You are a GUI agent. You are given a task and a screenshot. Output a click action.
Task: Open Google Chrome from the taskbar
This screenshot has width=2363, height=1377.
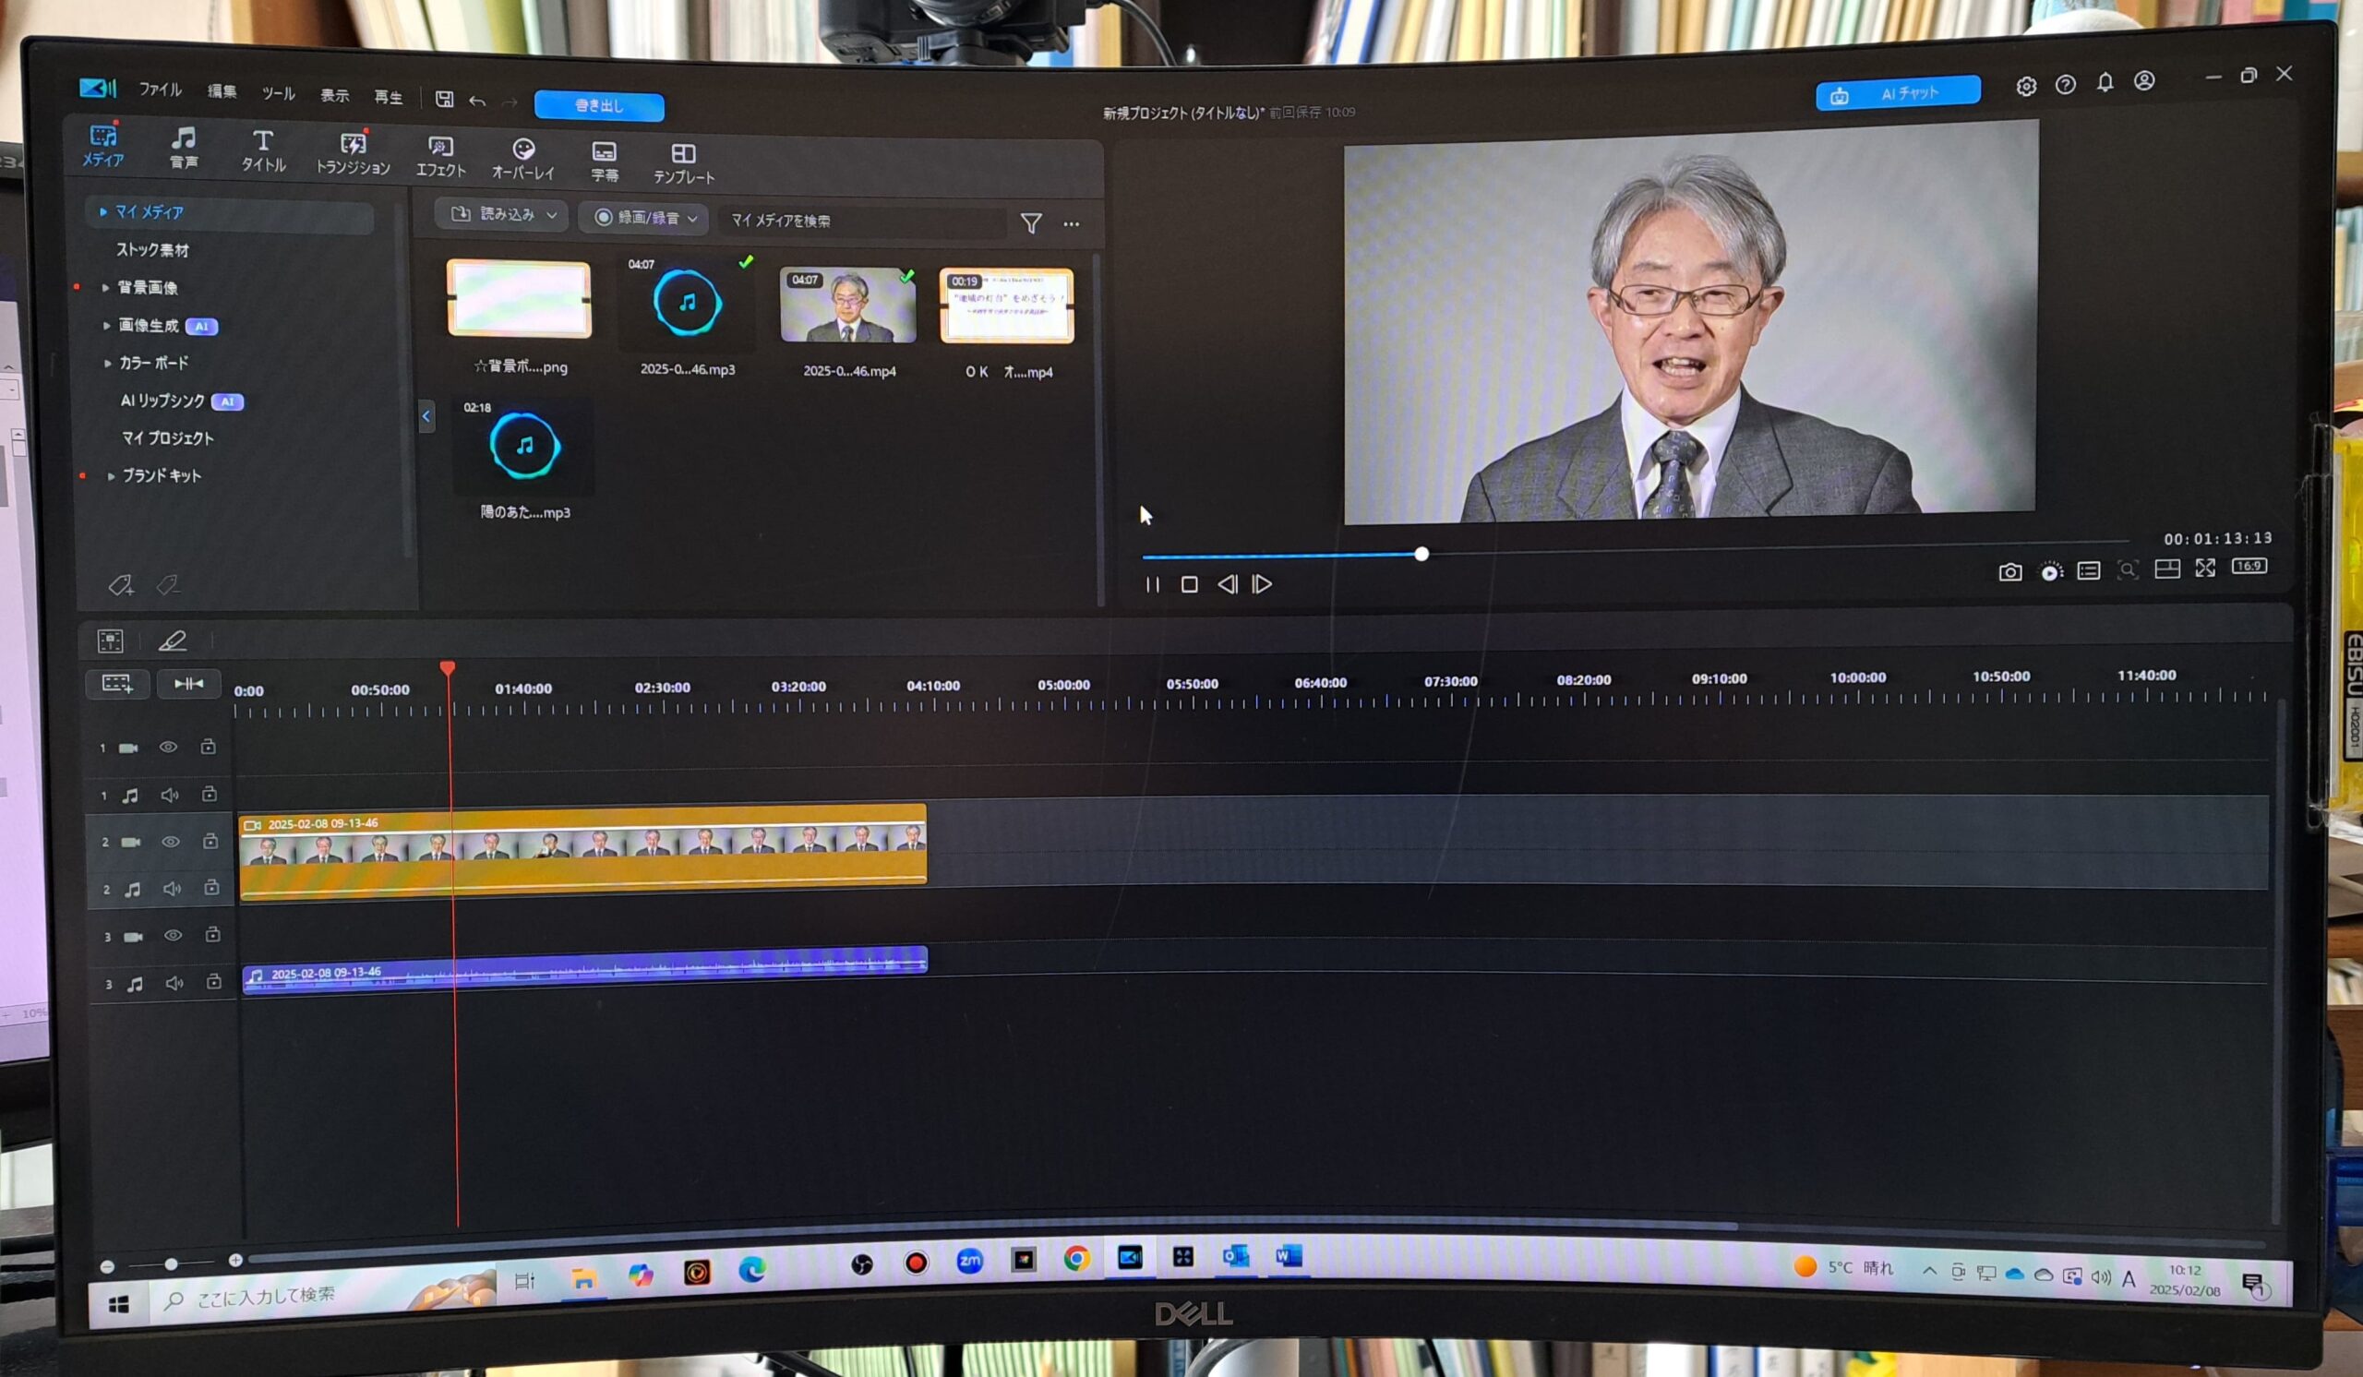[1076, 1259]
